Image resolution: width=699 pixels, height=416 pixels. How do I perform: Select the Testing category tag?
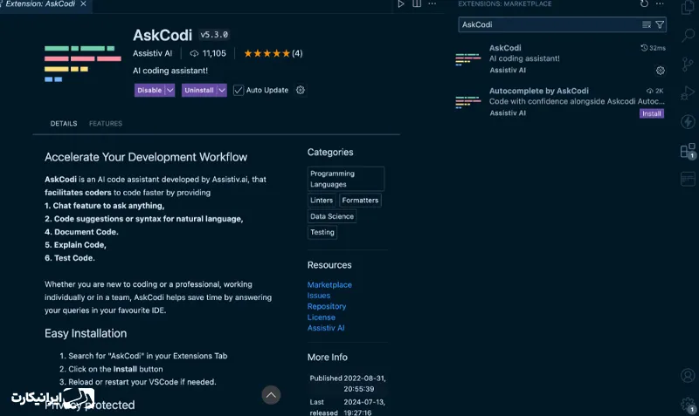pyautogui.click(x=322, y=232)
